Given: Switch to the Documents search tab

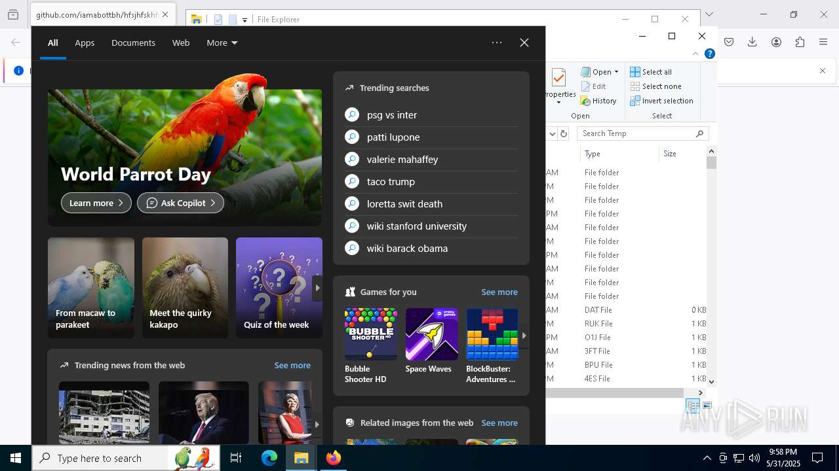Looking at the screenshot, I should coord(133,43).
